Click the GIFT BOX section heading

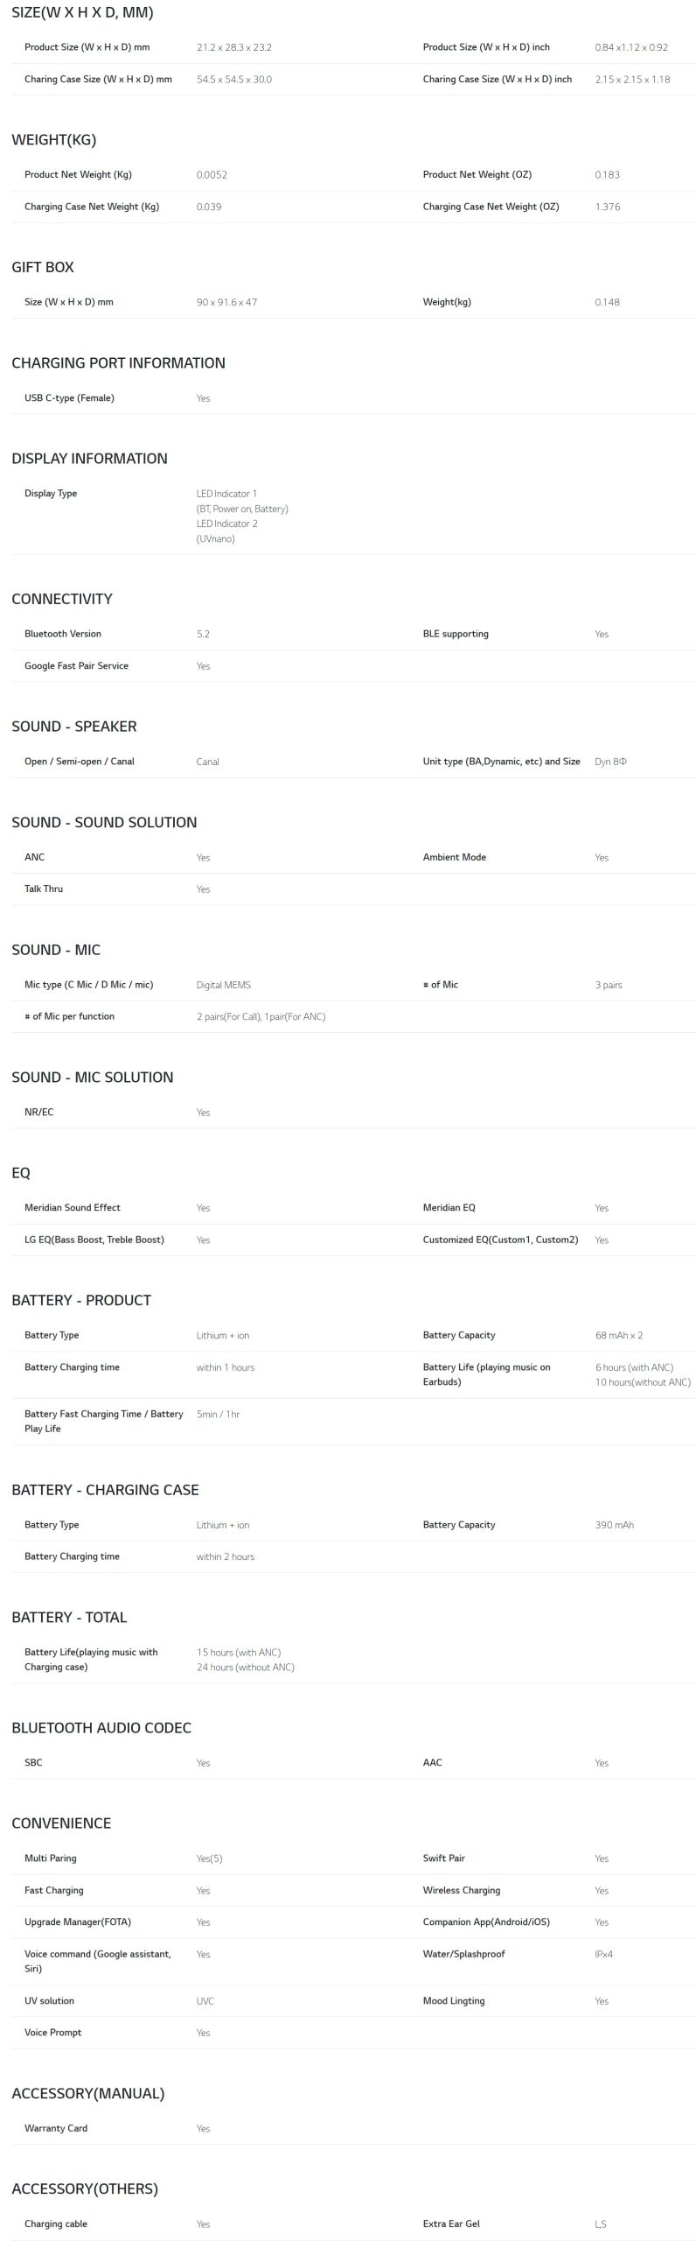point(43,267)
